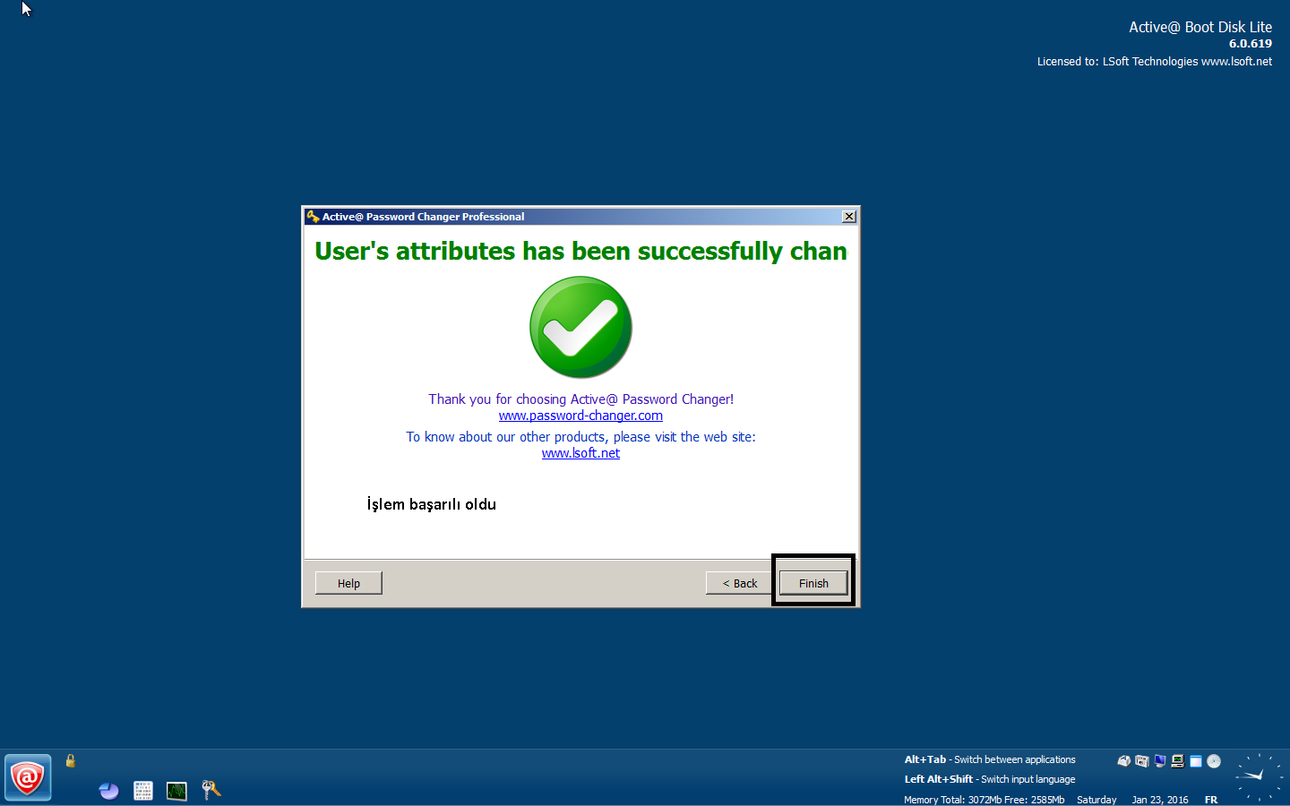Click the Active@ Boot Disk Lite title text
This screenshot has width=1290, height=806.
pos(1200,27)
